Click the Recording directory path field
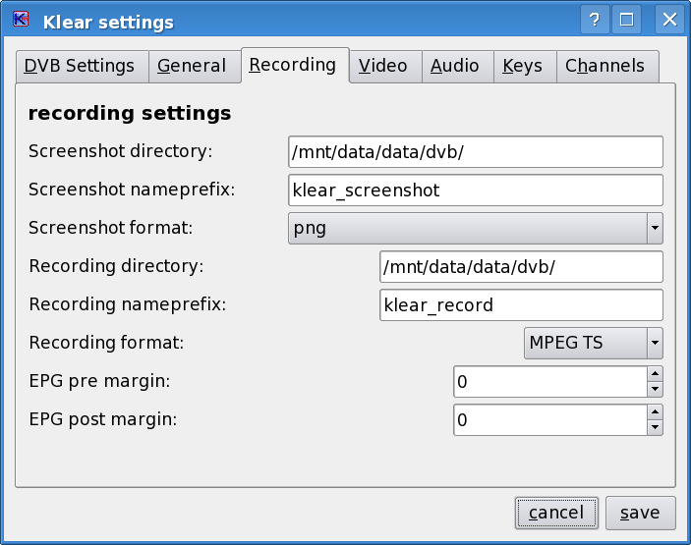Image resolution: width=691 pixels, height=545 pixels. [x=521, y=266]
